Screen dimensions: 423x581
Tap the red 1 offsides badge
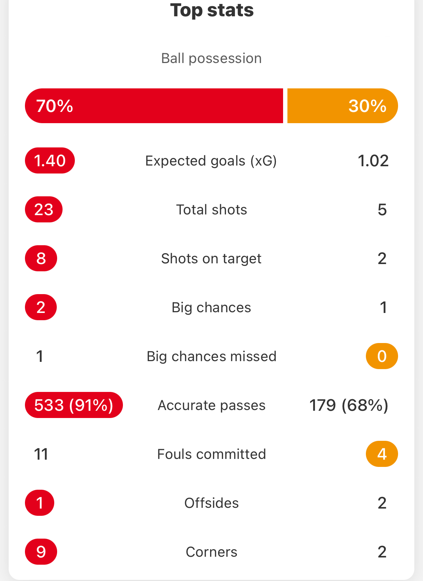pyautogui.click(x=40, y=503)
